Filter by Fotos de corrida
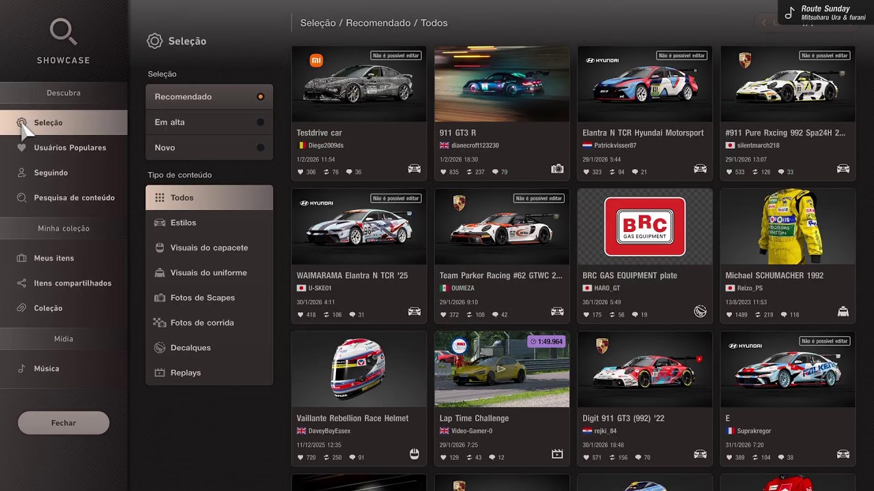The height and width of the screenshot is (491, 874). point(209,323)
